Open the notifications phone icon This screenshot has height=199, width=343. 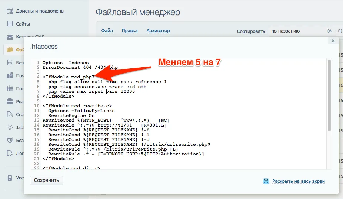pos(10,178)
